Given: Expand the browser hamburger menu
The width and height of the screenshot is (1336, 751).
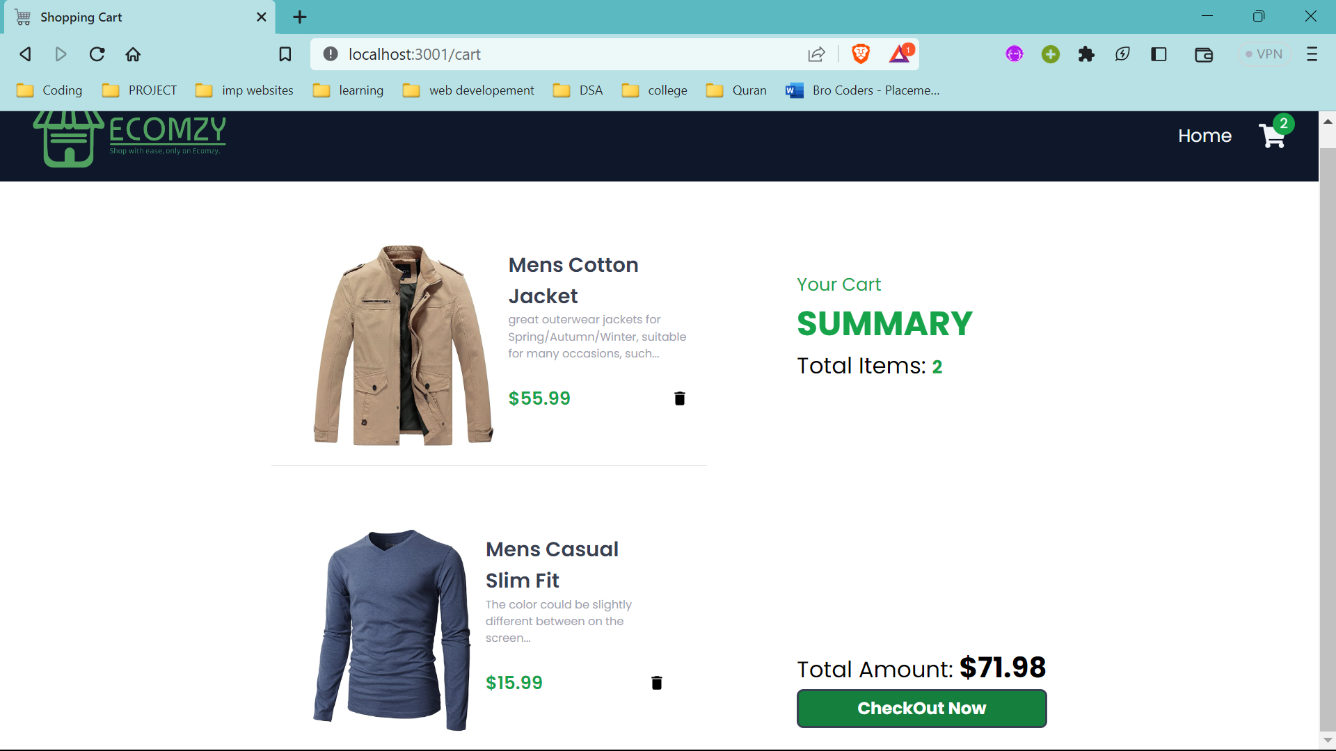Looking at the screenshot, I should (x=1312, y=54).
